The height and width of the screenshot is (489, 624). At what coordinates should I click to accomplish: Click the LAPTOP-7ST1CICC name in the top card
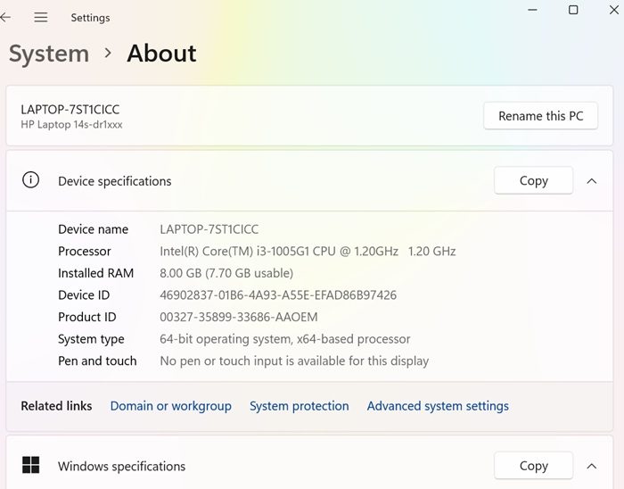coord(70,110)
